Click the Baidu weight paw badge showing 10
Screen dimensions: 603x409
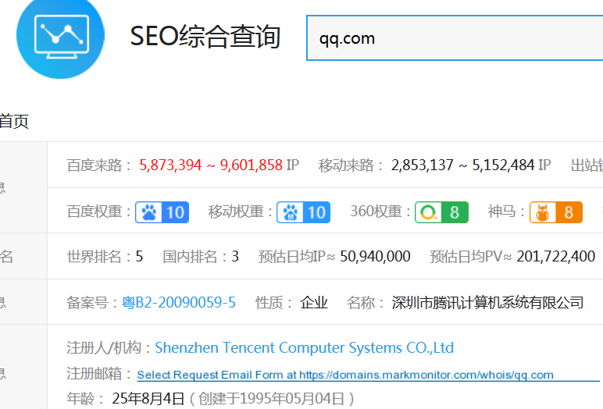click(x=162, y=212)
